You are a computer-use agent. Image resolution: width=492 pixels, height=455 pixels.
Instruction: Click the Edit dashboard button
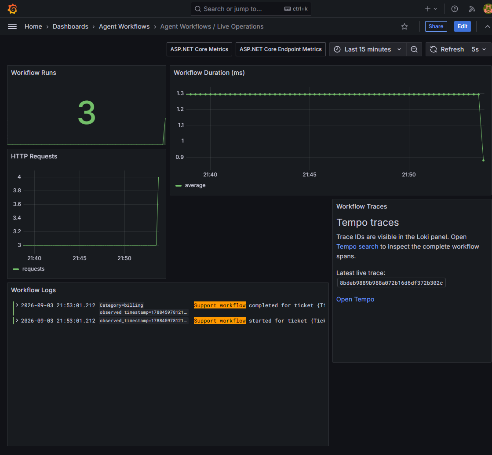click(x=462, y=26)
